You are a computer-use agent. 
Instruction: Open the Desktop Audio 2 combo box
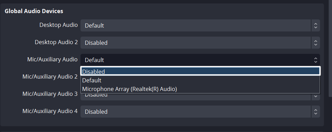[200, 43]
